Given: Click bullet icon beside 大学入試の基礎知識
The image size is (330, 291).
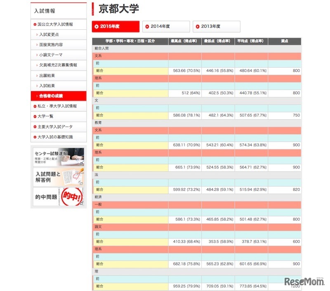Looking at the screenshot, I should tap(35, 137).
